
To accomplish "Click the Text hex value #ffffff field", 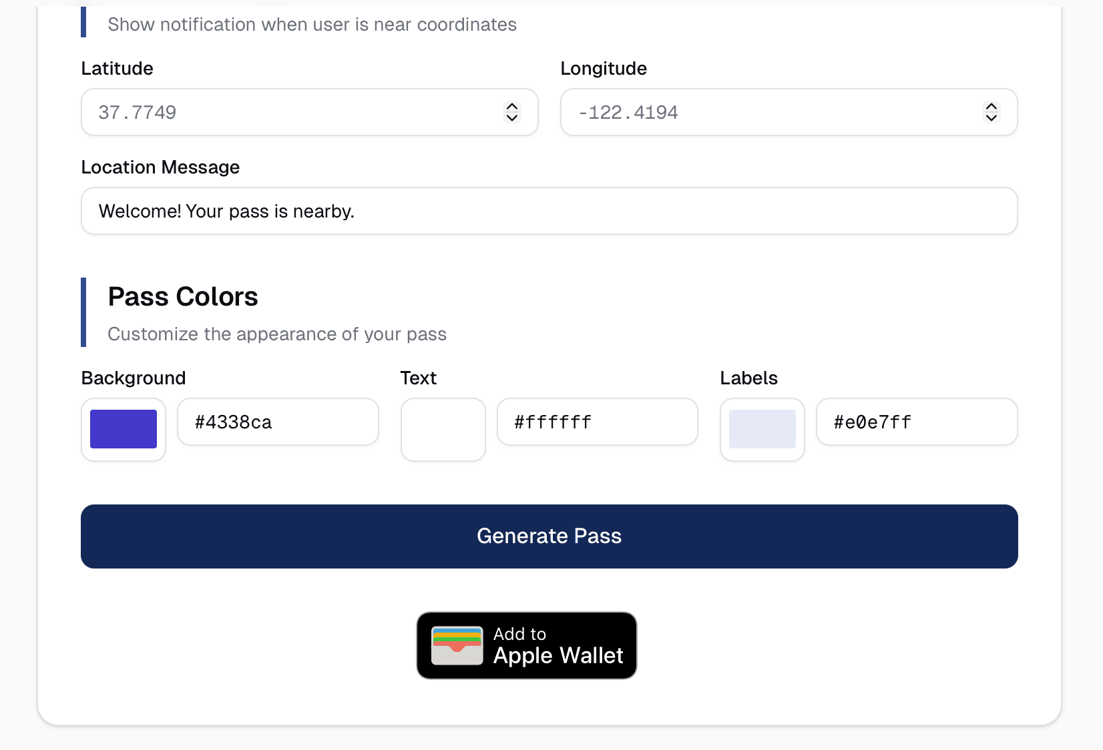I will [x=597, y=422].
